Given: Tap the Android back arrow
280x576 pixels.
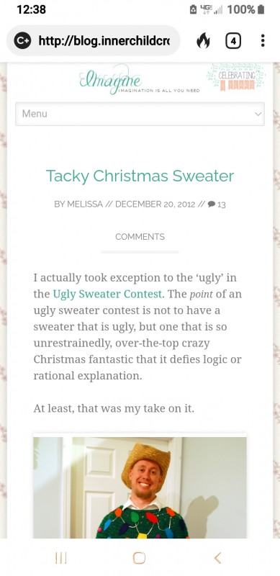Looking at the screenshot, I should 217,558.
